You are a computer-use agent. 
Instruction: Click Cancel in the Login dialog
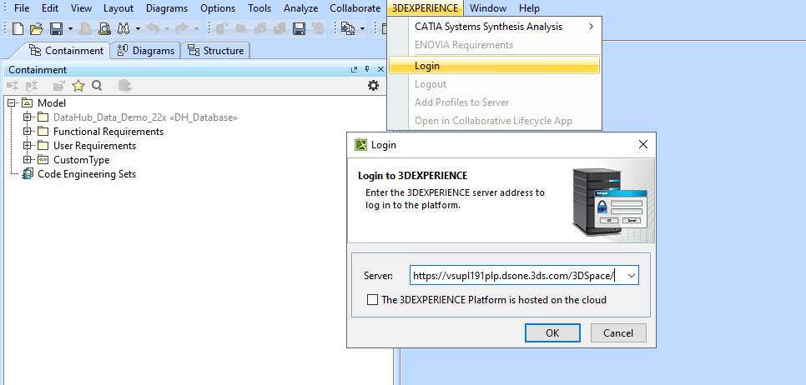(618, 332)
